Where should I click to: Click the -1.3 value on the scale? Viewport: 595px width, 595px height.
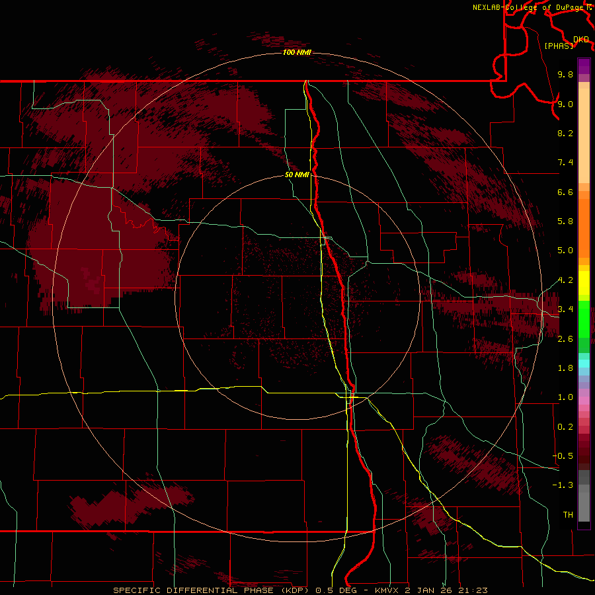[x=563, y=485]
